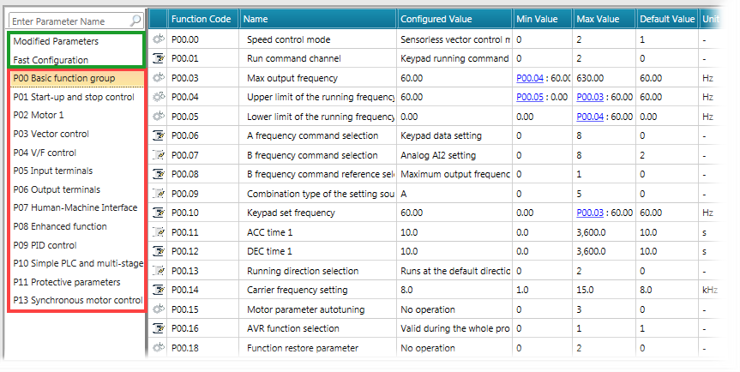Viewport: 740px width, 372px height.
Task: Click the status icon beside P00.01 row
Action: click(x=159, y=58)
